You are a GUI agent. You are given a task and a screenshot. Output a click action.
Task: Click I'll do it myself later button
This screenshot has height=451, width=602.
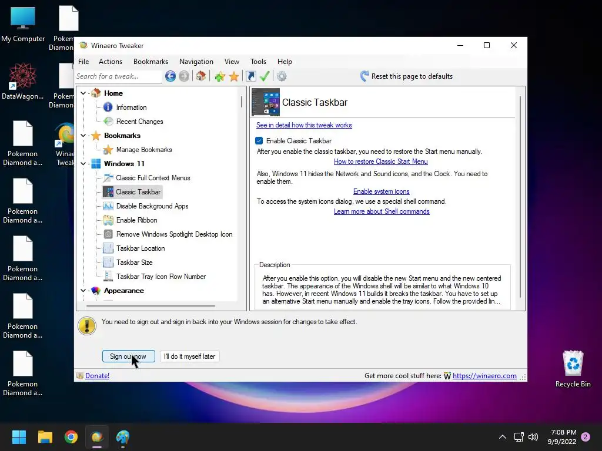(x=190, y=356)
